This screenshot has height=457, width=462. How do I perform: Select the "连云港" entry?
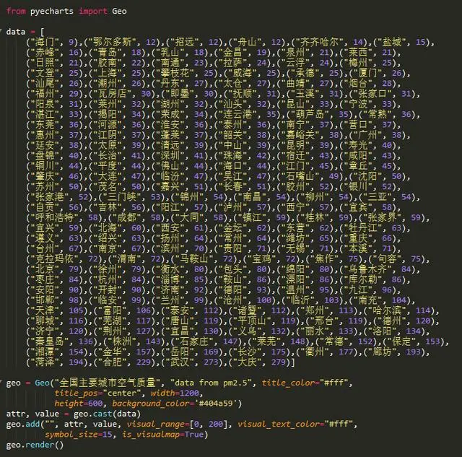tap(237, 114)
